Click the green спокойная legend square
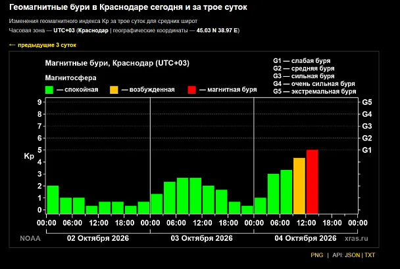Image resolution: width=400 pixels, height=269 pixels. pos(49,90)
